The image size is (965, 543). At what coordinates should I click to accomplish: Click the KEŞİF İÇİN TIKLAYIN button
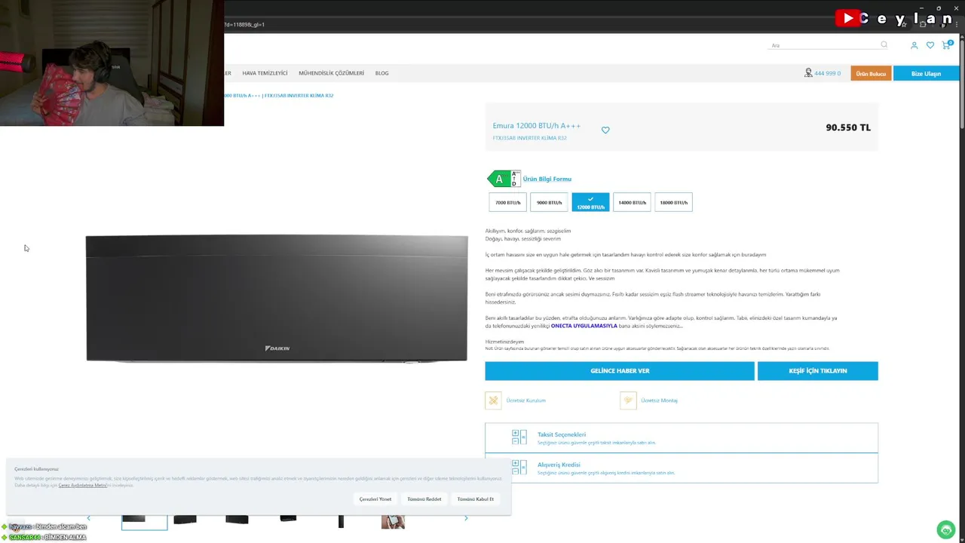point(818,371)
